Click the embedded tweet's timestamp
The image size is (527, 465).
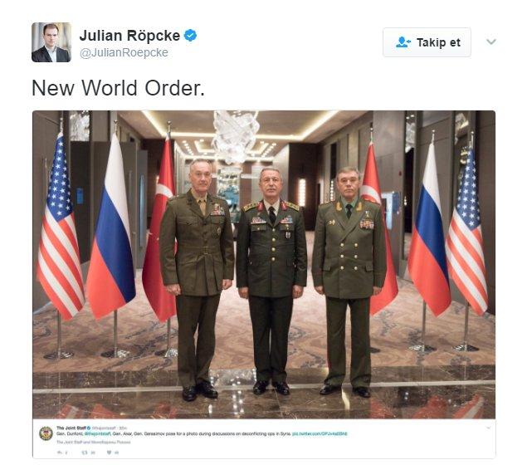point(123,428)
